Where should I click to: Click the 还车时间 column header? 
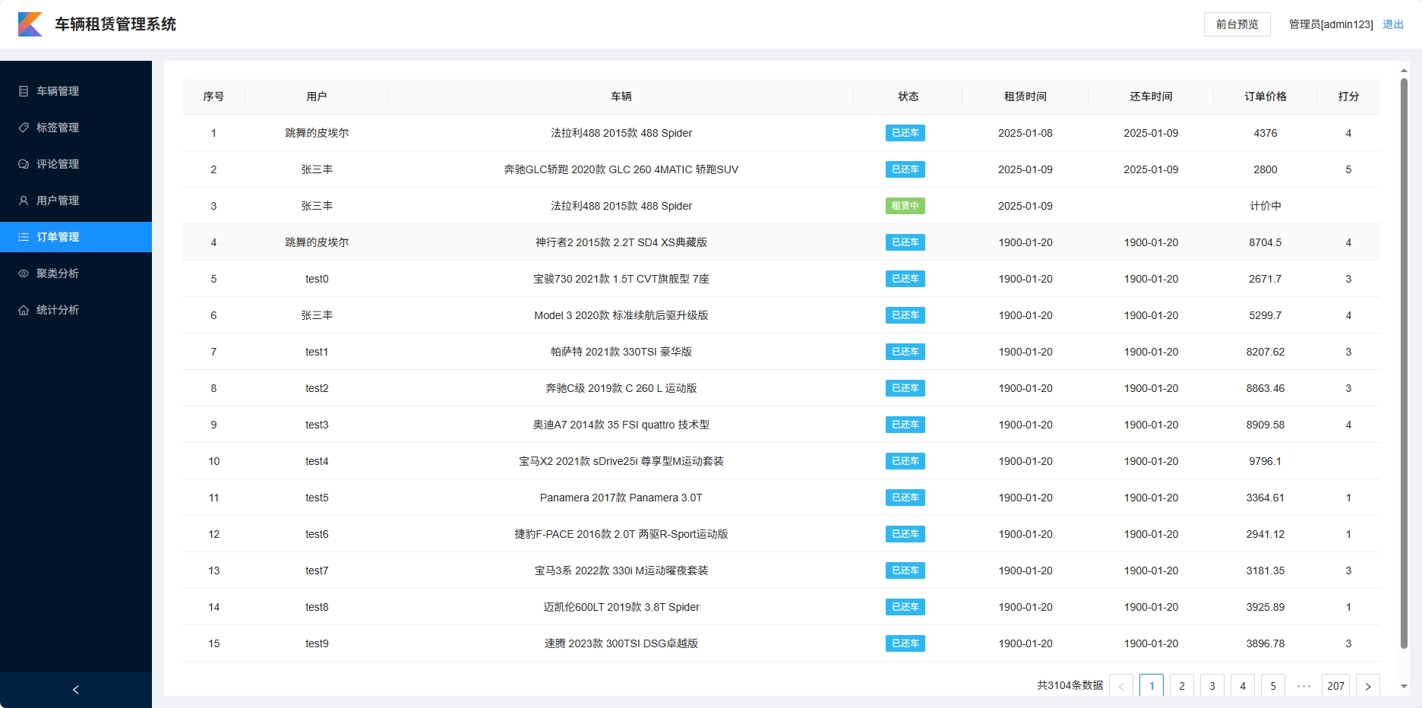pyautogui.click(x=1151, y=96)
